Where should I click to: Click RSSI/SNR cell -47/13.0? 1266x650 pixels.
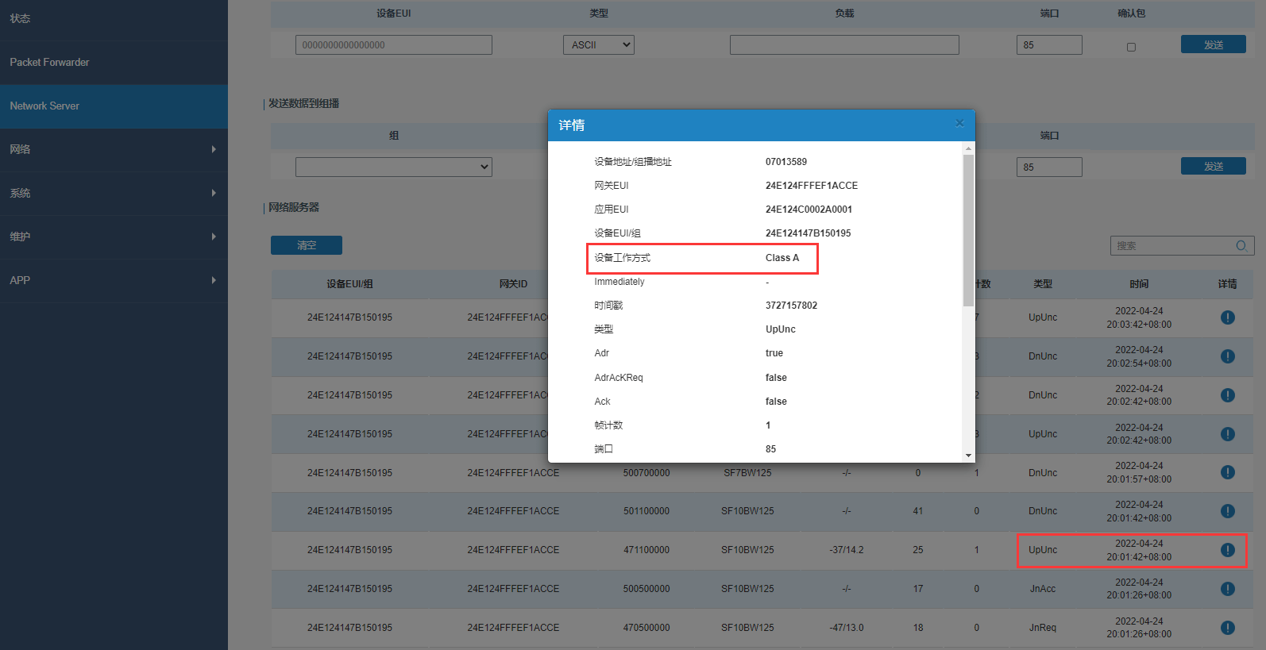click(847, 628)
